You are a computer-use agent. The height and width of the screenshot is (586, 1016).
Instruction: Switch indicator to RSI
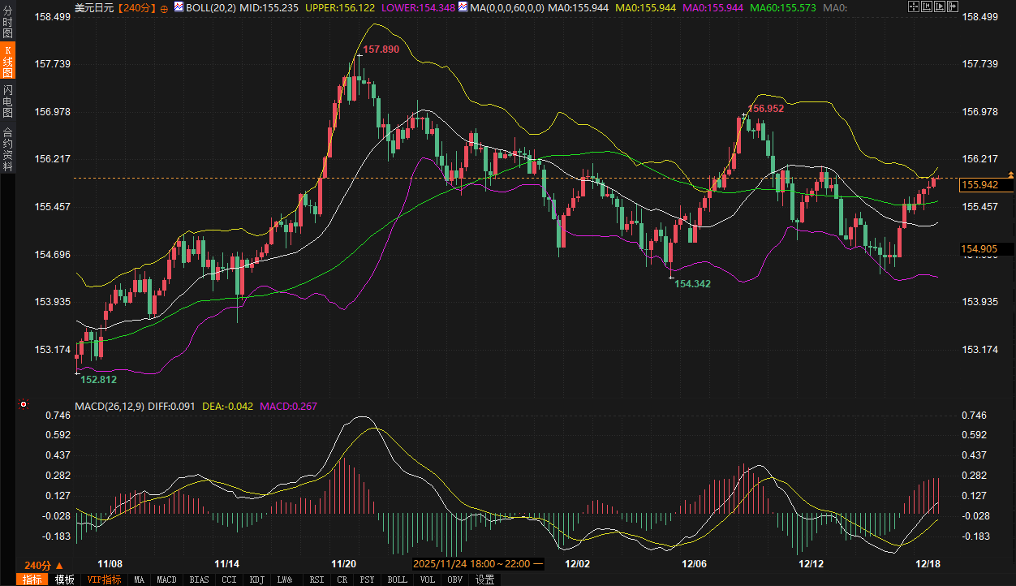click(316, 580)
